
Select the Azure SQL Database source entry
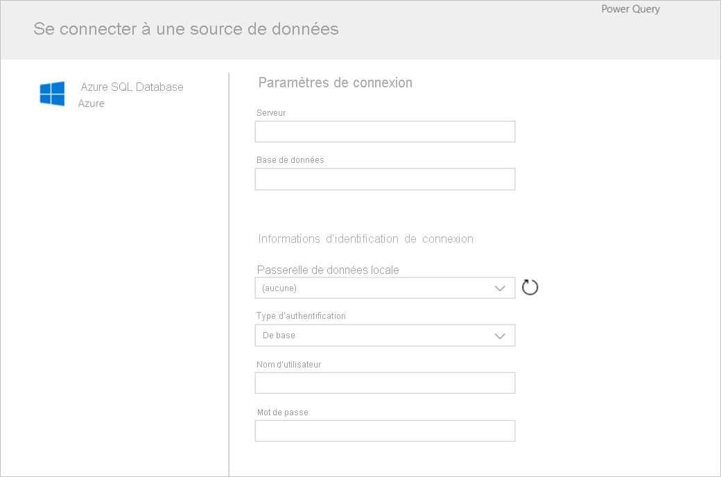(132, 87)
